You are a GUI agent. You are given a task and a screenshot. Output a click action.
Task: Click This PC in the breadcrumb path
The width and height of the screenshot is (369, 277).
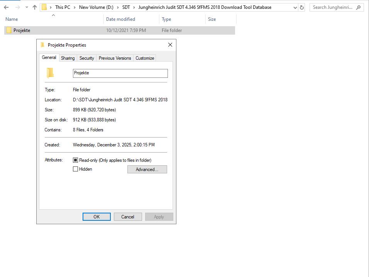click(x=63, y=7)
